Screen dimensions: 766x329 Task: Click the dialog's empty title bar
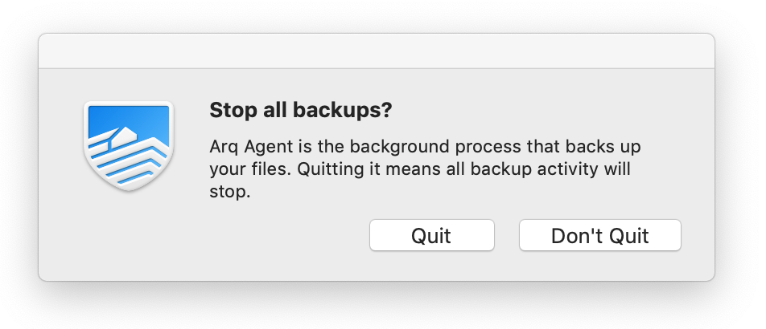(x=377, y=51)
